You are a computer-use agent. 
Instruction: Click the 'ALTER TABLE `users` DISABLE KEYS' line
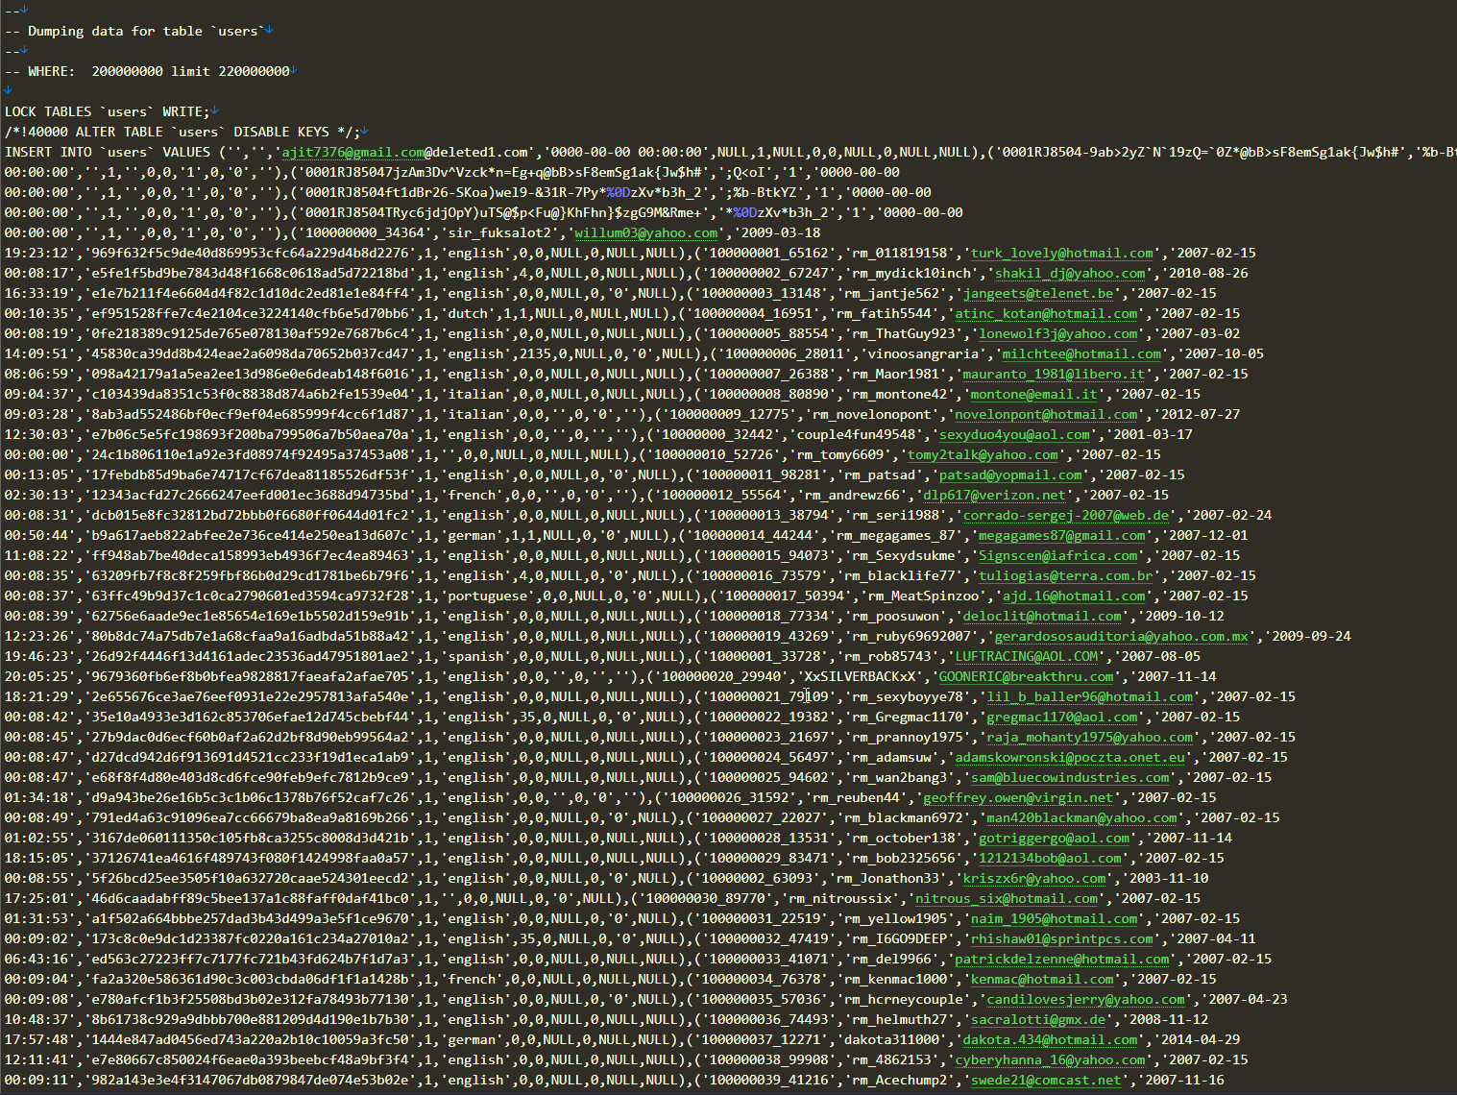(x=182, y=132)
